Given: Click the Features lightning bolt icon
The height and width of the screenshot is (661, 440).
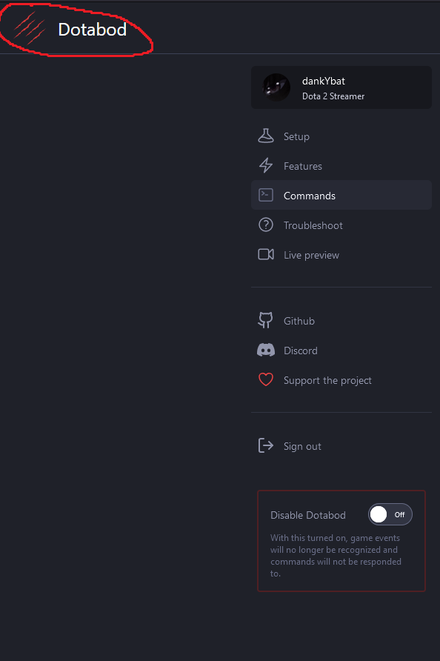Looking at the screenshot, I should (x=266, y=165).
